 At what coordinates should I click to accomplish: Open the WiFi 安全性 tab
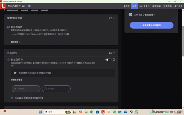(x=144, y=6)
